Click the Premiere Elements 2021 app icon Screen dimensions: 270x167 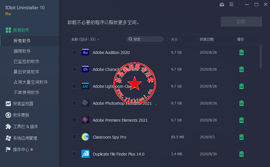[85, 120]
